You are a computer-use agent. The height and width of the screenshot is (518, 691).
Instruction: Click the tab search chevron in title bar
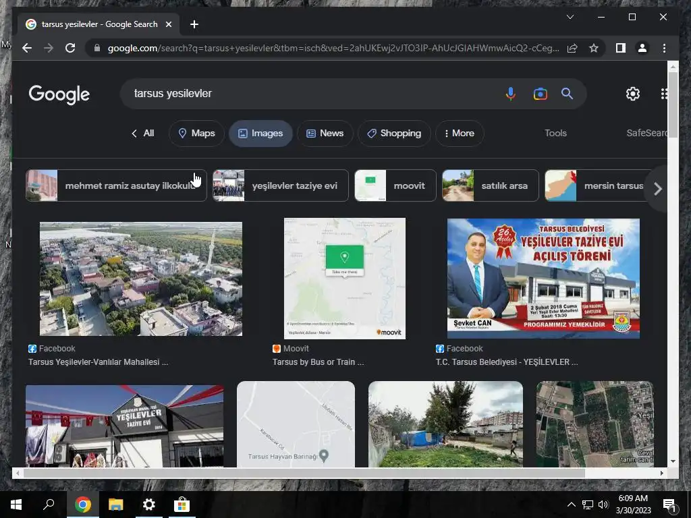tap(570, 17)
